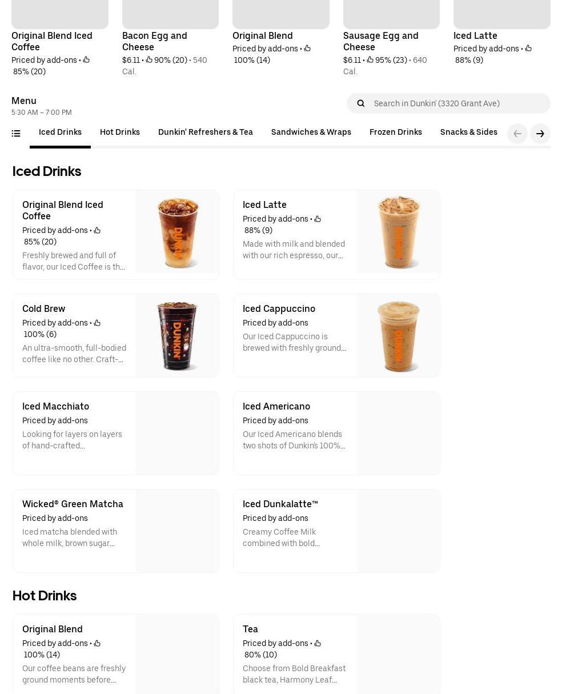Click the Iced Latte cup image

[x=398, y=232]
